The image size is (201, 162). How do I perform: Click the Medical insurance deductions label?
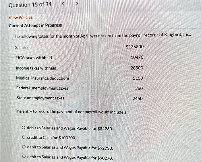[42, 78]
